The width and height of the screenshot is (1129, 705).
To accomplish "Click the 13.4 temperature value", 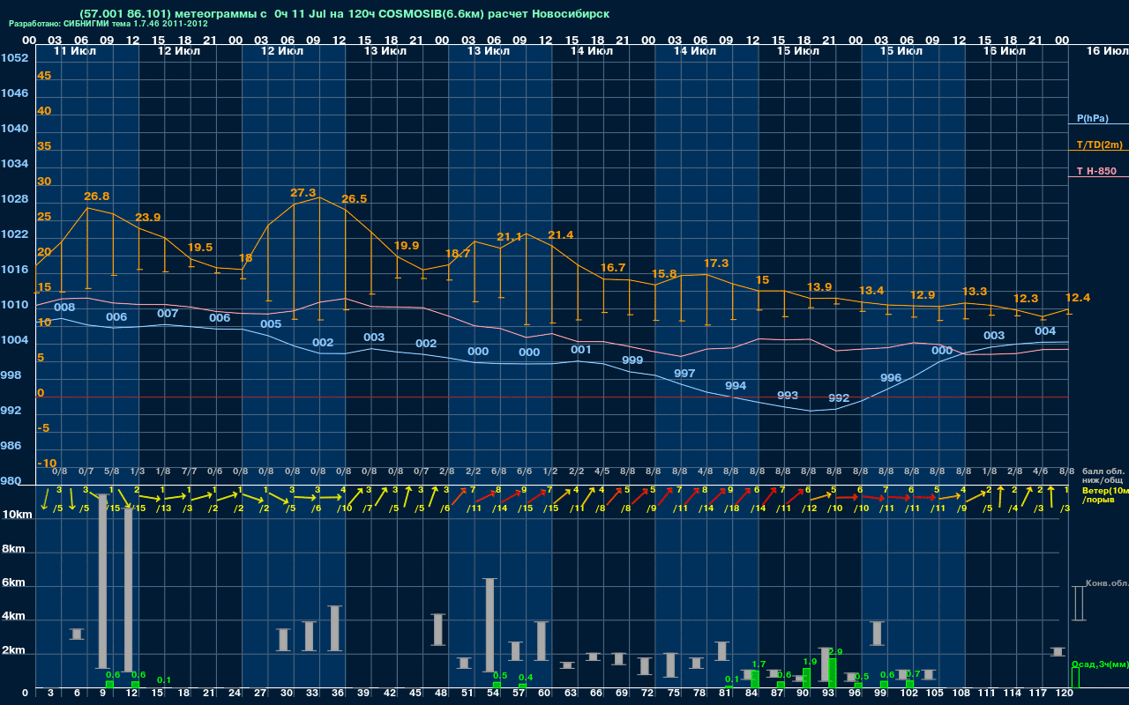I will 871,290.
